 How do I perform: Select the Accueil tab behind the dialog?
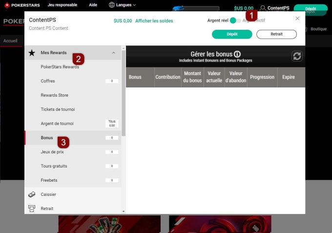click(10, 41)
